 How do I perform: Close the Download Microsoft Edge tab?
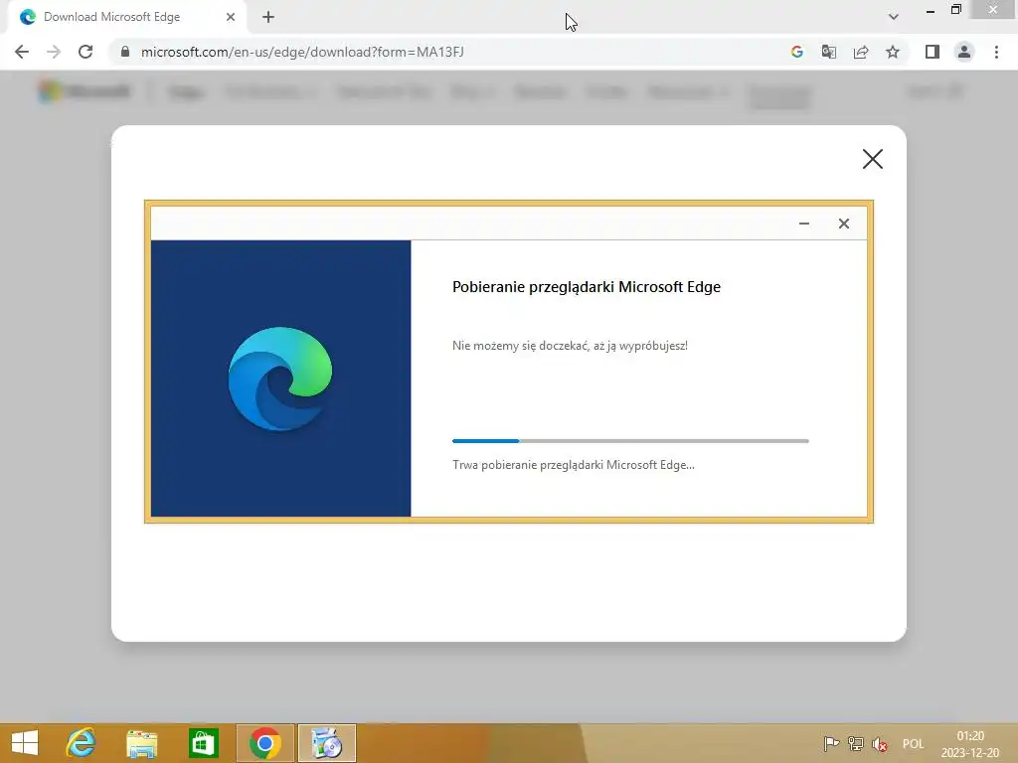231,17
